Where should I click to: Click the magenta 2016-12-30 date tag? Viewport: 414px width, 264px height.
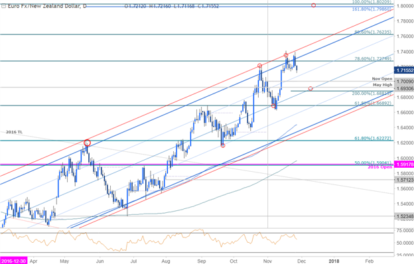click(13, 261)
